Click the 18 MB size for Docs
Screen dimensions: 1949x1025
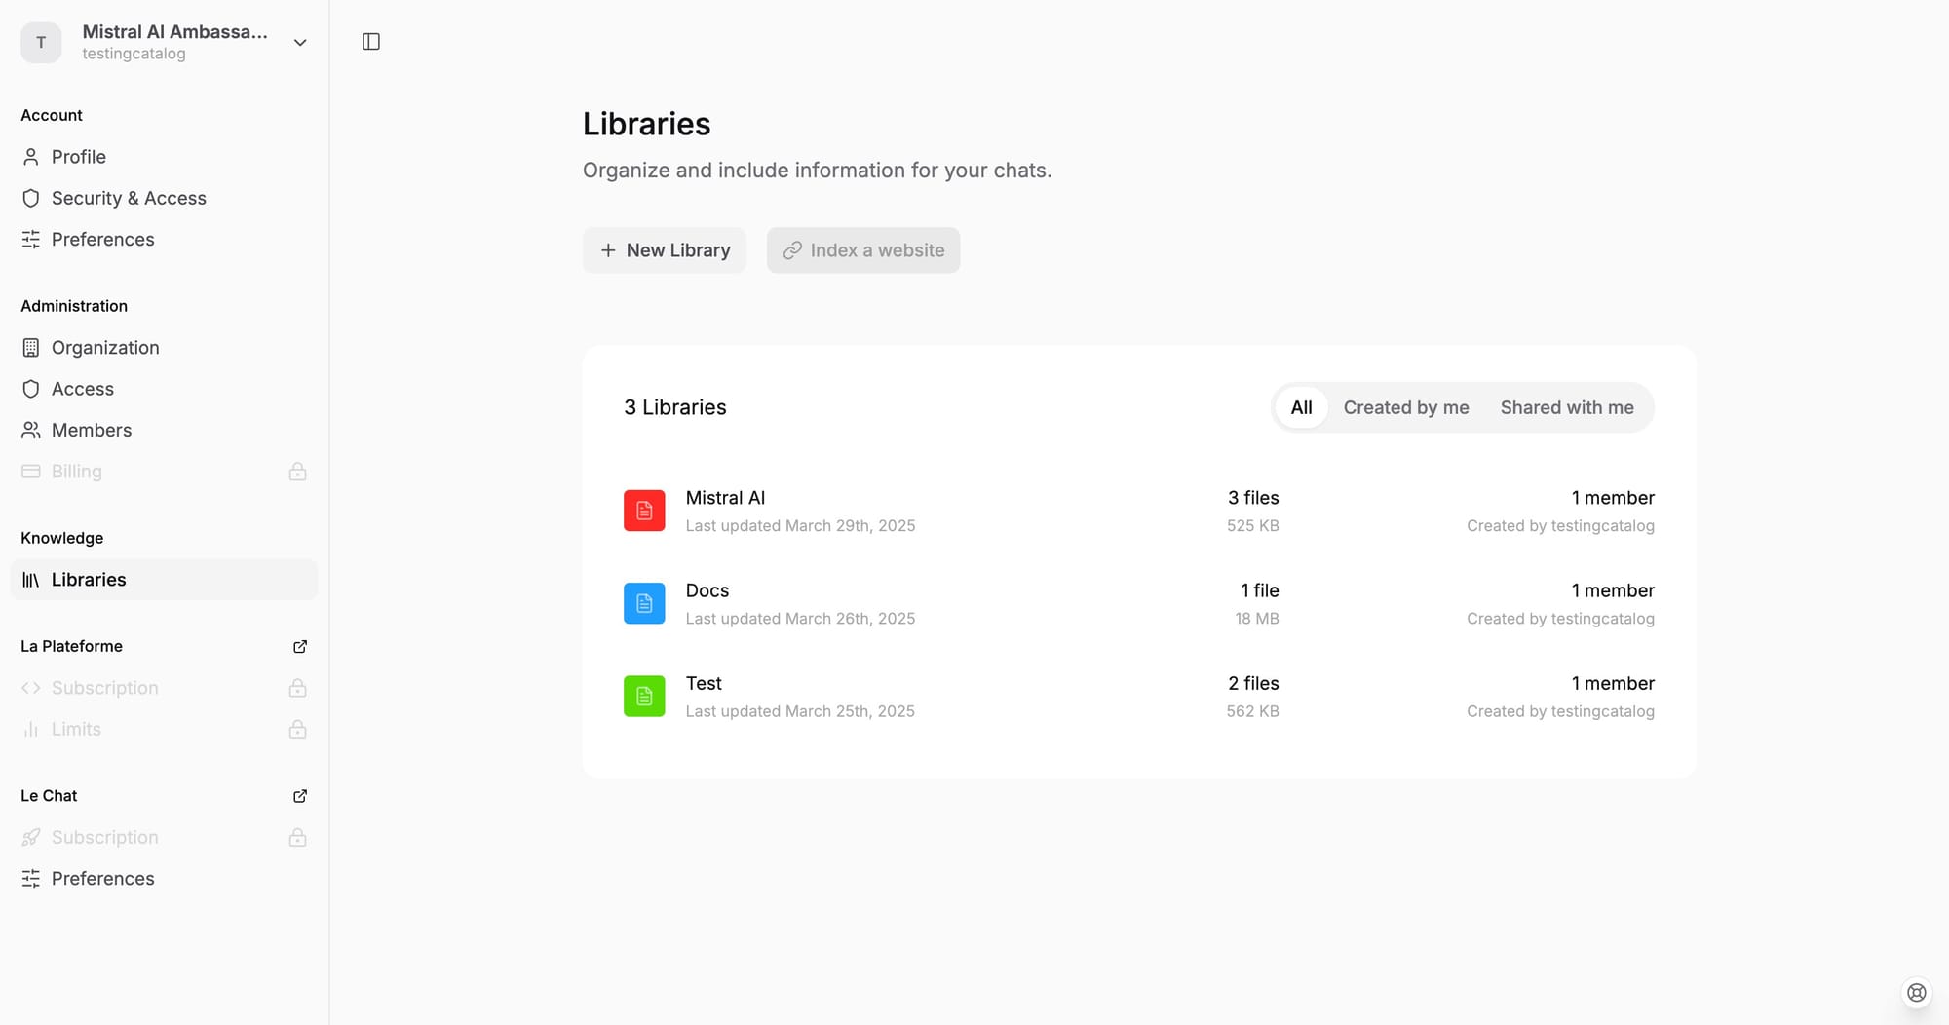coord(1257,619)
